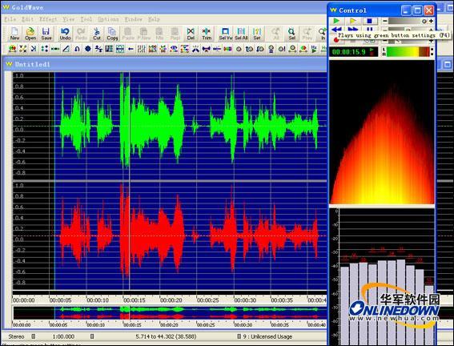Click the red record button
Screen dimensions: 454x346
[336, 41]
